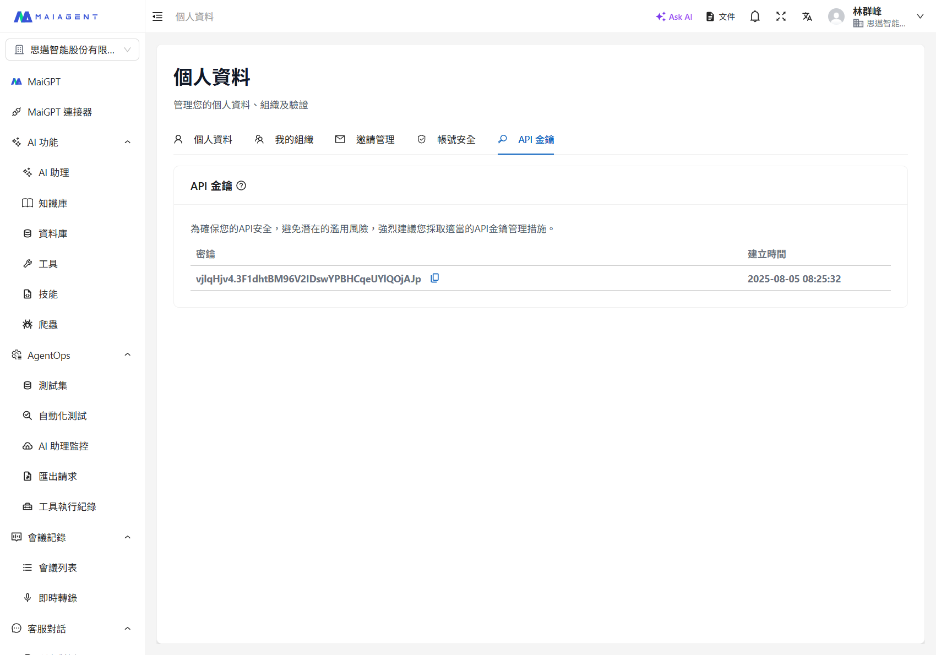Click the displayed API key value

point(307,279)
